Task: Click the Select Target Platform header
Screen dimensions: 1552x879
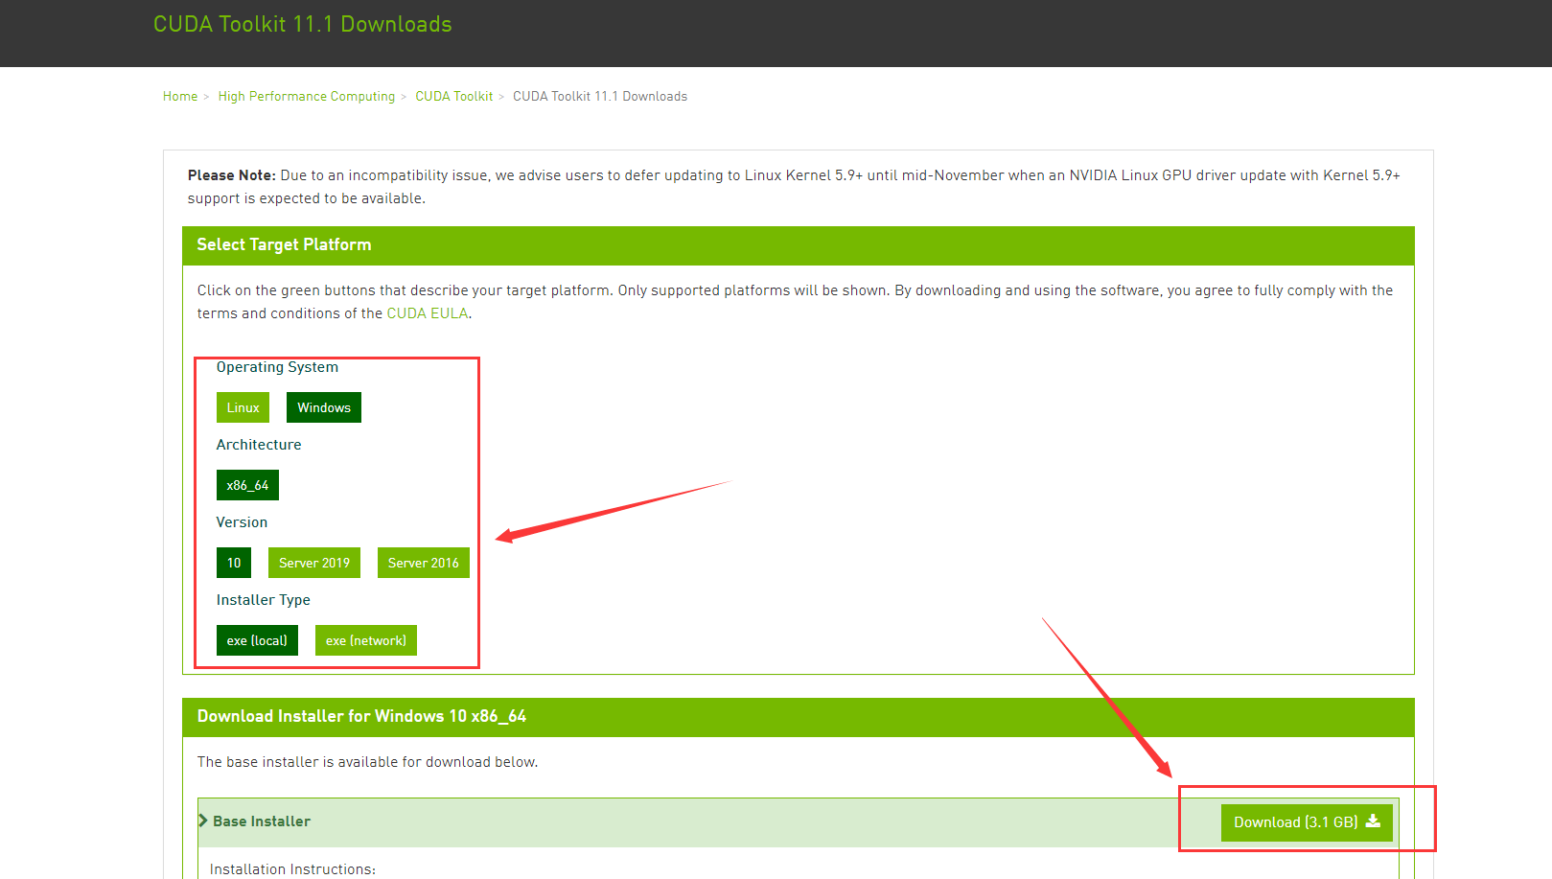Action: coord(799,245)
